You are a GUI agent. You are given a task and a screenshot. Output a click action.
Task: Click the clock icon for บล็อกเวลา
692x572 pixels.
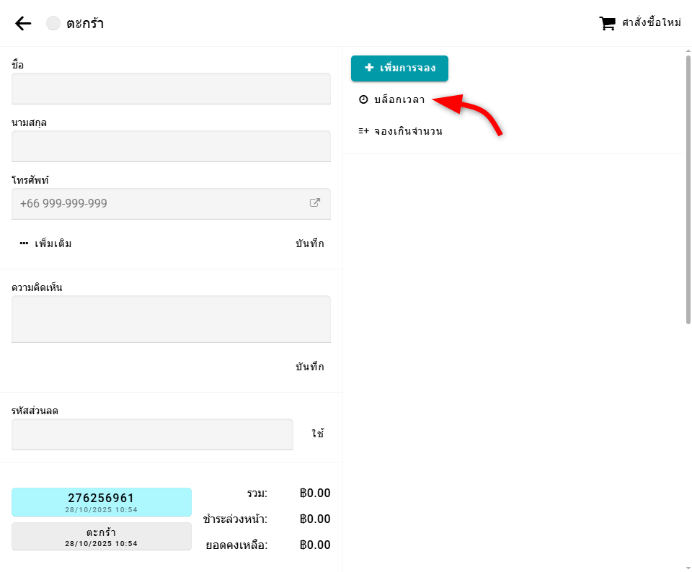pyautogui.click(x=363, y=100)
